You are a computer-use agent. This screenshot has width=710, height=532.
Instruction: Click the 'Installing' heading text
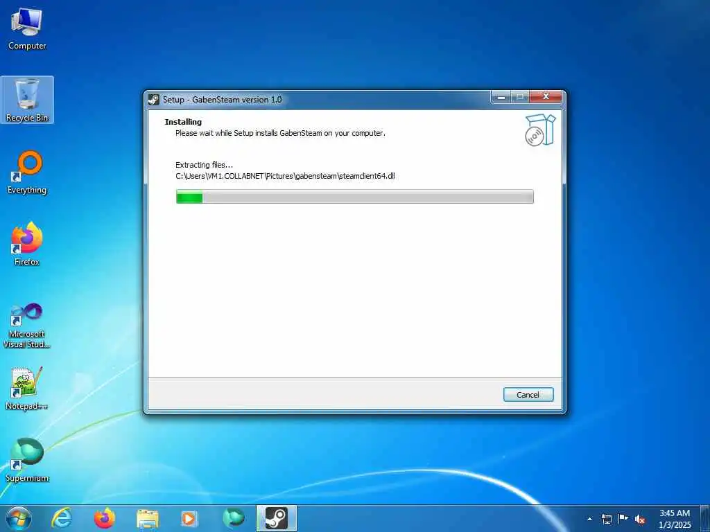pyautogui.click(x=183, y=122)
